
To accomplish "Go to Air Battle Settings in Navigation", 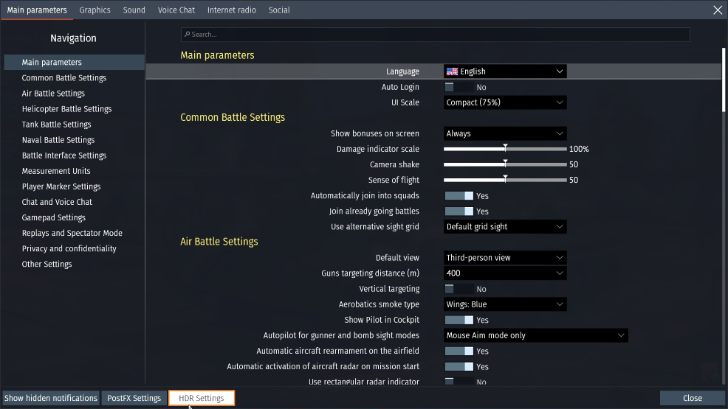I will [x=53, y=93].
